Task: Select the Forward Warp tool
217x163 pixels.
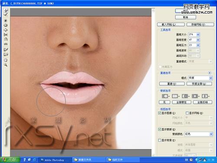Action: point(6,10)
